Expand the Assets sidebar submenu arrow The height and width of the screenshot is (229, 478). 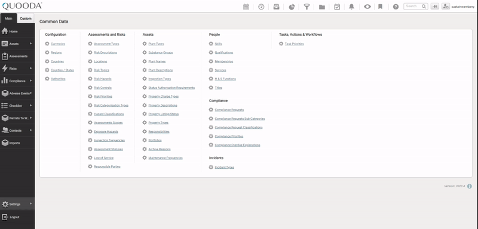click(31, 44)
